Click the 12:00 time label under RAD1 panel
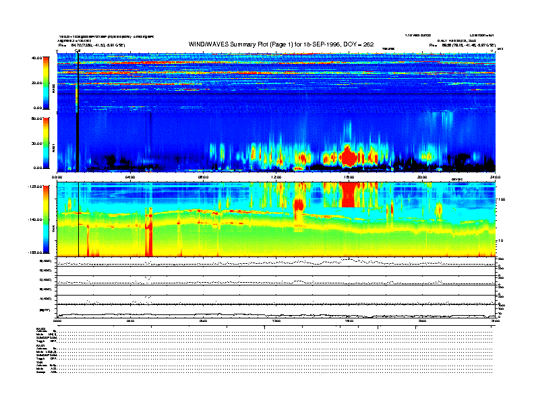The image size is (534, 412). pyautogui.click(x=276, y=177)
